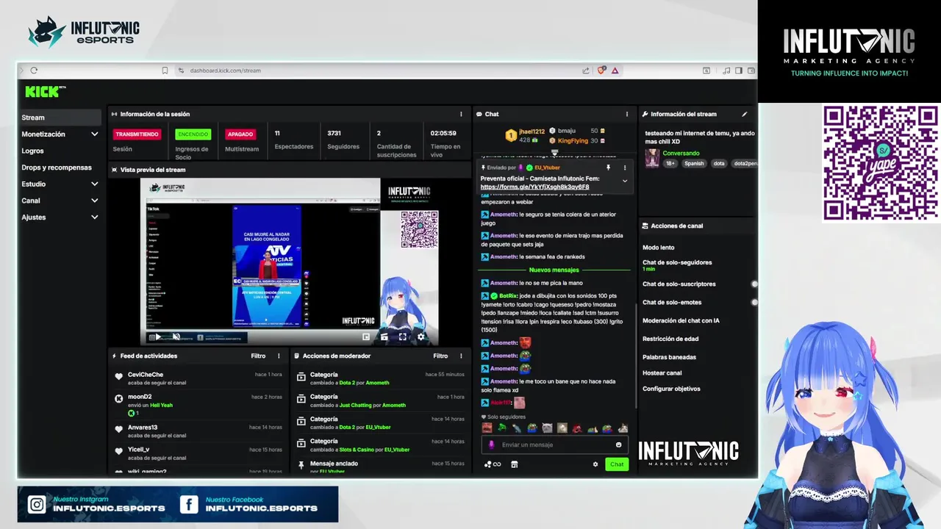Open Filtro in Acciones de moderador
The height and width of the screenshot is (529, 941).
(x=440, y=356)
